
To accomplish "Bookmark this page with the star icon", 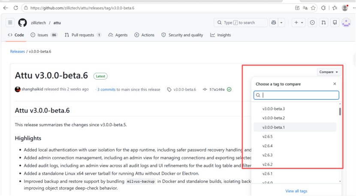I will click(313, 8).
